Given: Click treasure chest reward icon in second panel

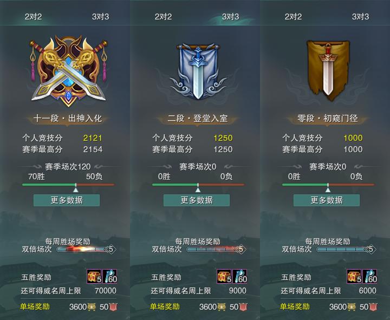Looking at the screenshot, I should pyautogui.click(x=224, y=276).
